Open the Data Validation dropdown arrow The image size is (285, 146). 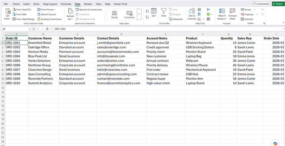pyautogui.click(x=204, y=19)
